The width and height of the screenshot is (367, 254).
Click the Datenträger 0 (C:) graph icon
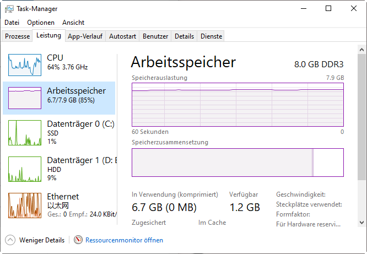click(25, 133)
